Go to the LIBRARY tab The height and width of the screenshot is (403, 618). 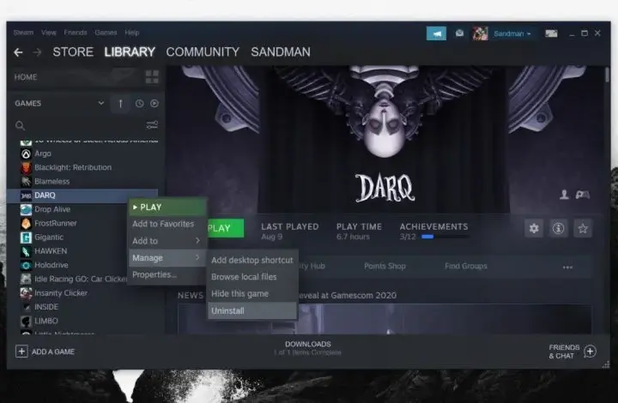point(130,52)
